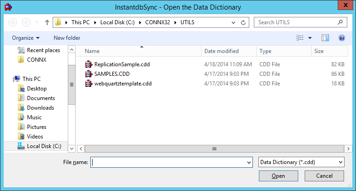Go back with the Back arrow button

13,22
